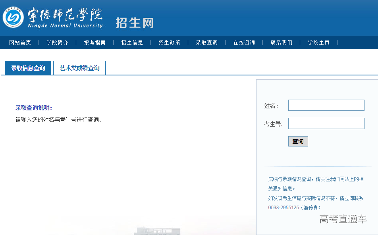Click the 姓名 name input field
The height and width of the screenshot is (235, 378).
[x=326, y=105]
